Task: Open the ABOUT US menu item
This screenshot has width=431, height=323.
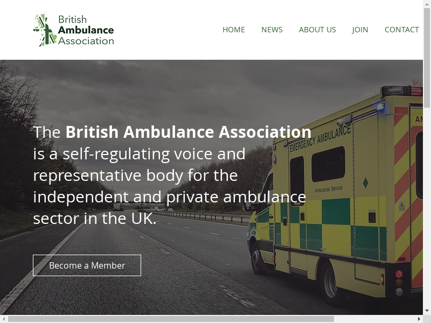Action: pyautogui.click(x=317, y=30)
